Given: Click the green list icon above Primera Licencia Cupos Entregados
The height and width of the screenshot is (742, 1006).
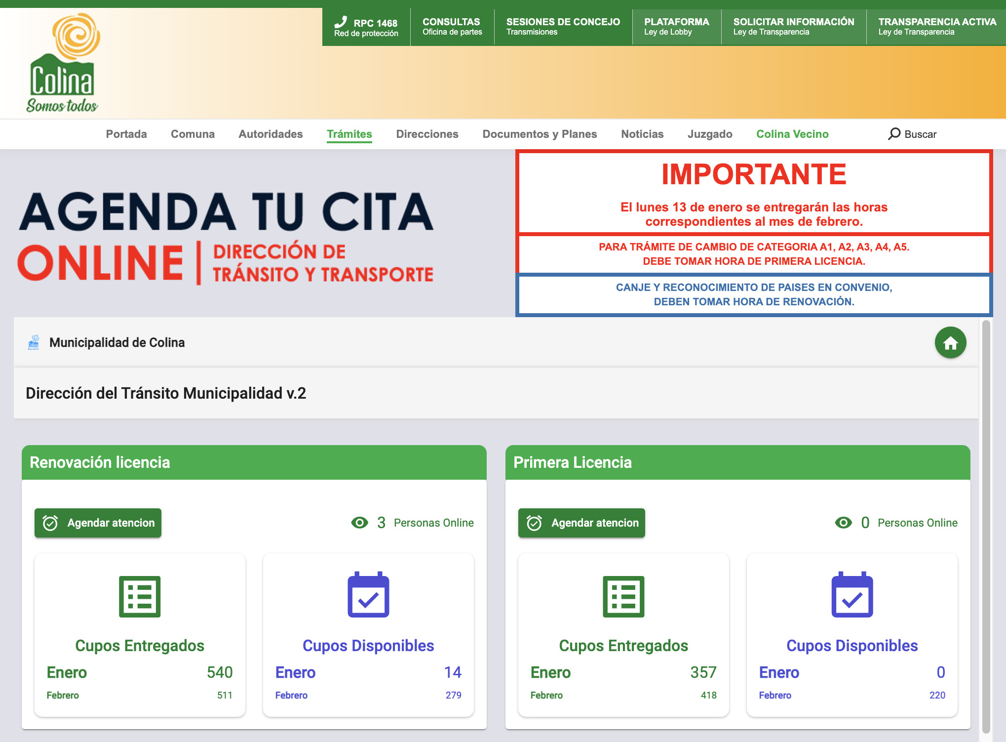Looking at the screenshot, I should [624, 596].
